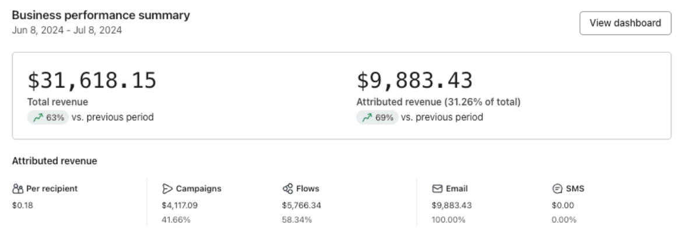Select the $9,883.43 attributed revenue figure
The image size is (682, 237).
[x=414, y=81]
